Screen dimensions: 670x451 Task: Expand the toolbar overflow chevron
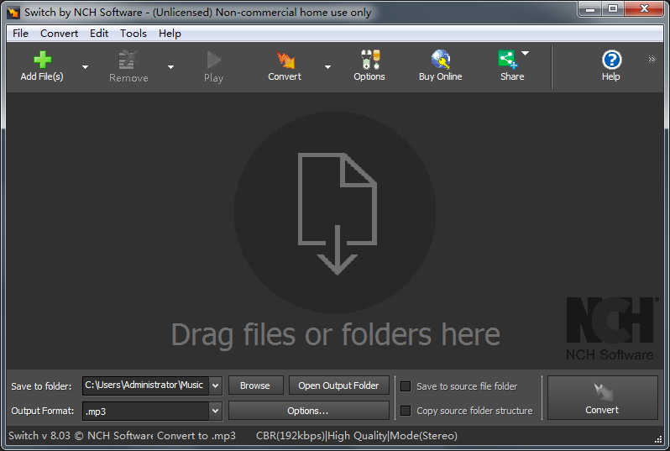(x=652, y=59)
